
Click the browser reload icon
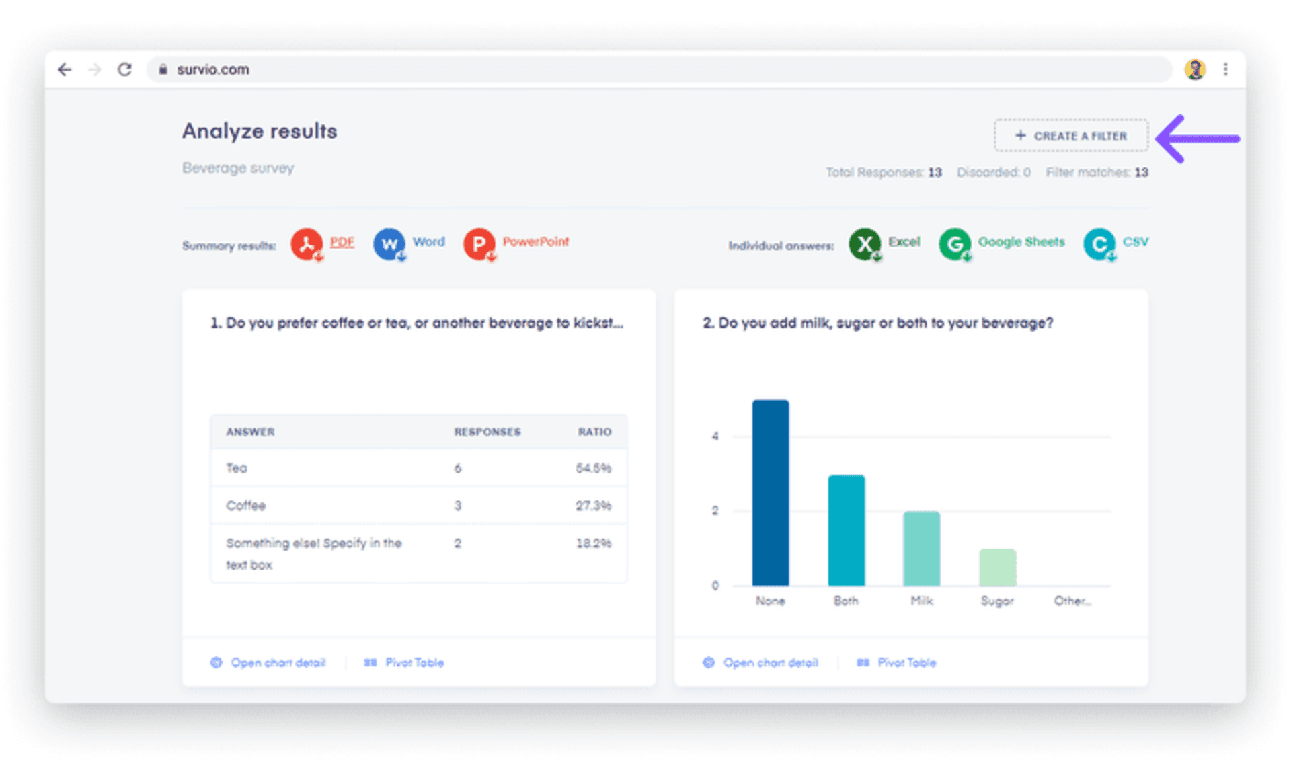[125, 69]
